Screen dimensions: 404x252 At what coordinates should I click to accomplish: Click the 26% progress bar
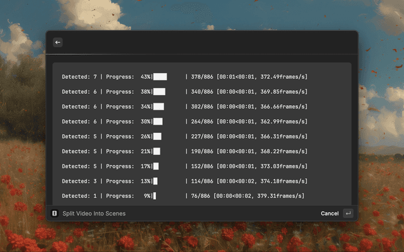pos(157,137)
